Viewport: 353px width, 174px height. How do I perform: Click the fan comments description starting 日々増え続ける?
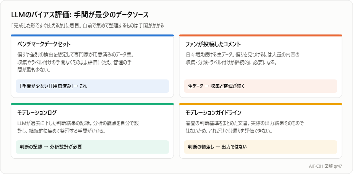click(242, 58)
